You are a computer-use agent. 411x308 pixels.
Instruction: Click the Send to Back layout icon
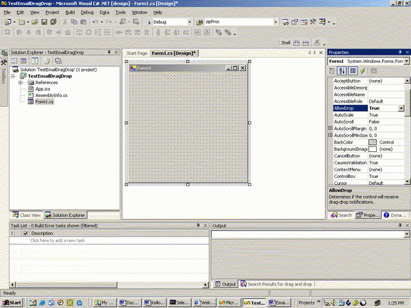(x=228, y=32)
